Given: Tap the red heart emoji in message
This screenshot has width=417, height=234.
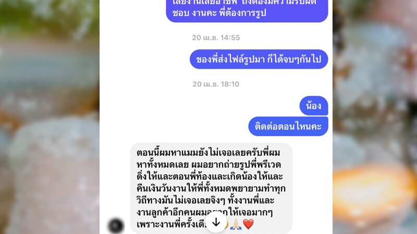Looking at the screenshot, I should (x=249, y=224).
